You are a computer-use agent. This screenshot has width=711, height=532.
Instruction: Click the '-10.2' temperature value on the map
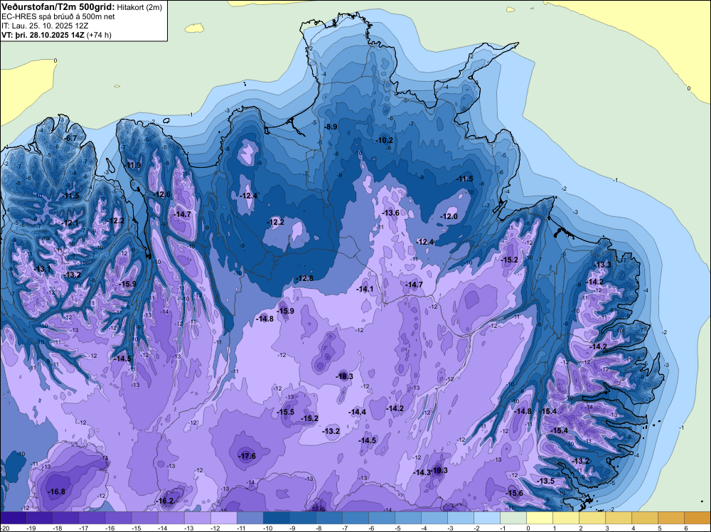384,141
